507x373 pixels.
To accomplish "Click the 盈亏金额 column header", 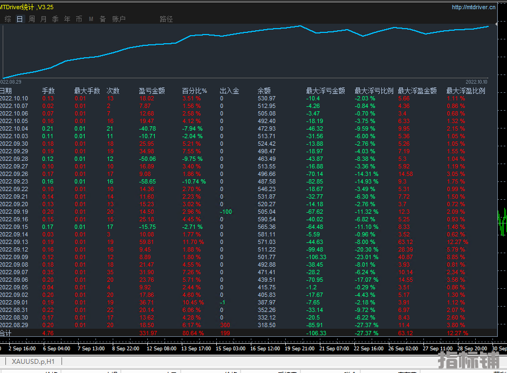I will tap(152, 91).
